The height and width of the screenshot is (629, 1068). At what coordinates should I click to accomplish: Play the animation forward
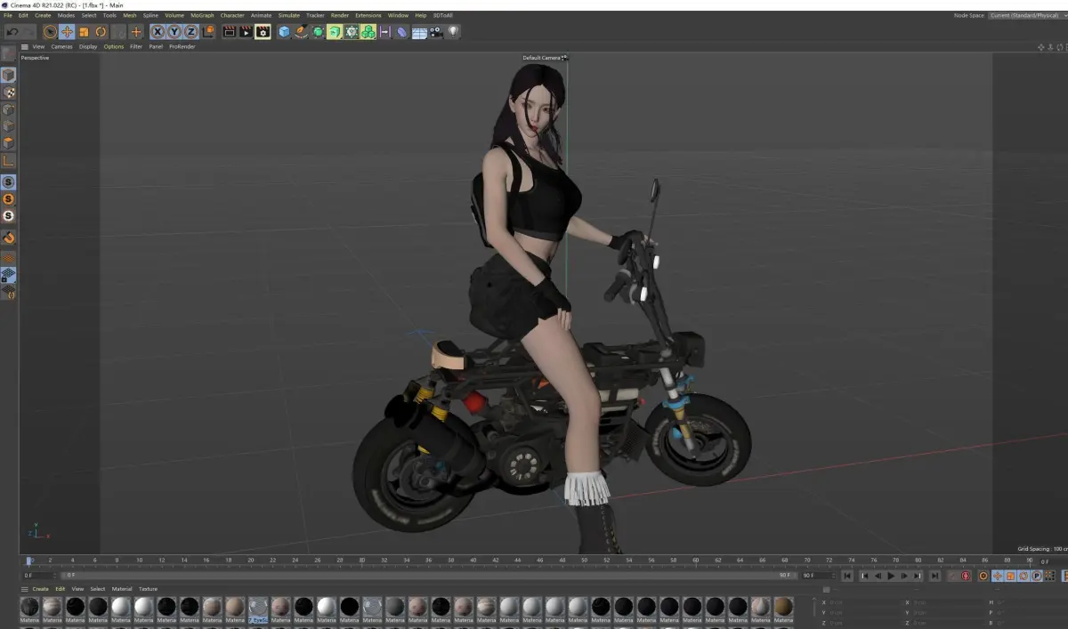click(x=891, y=576)
